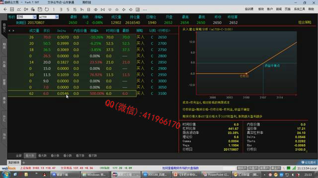Click the double chevron down icon
318x178 pixels.
tap(110, 9)
